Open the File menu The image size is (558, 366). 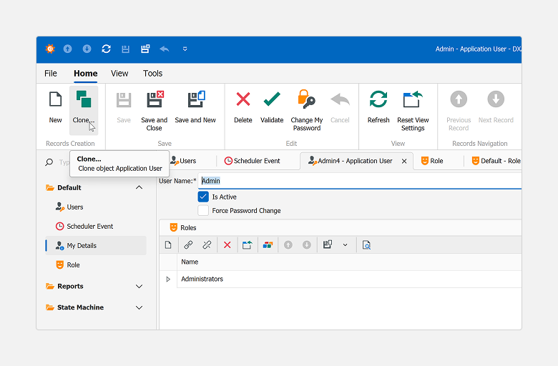tap(51, 73)
